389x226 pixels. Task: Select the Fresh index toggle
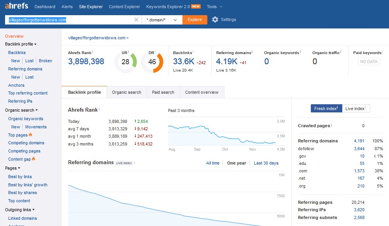pos(326,109)
